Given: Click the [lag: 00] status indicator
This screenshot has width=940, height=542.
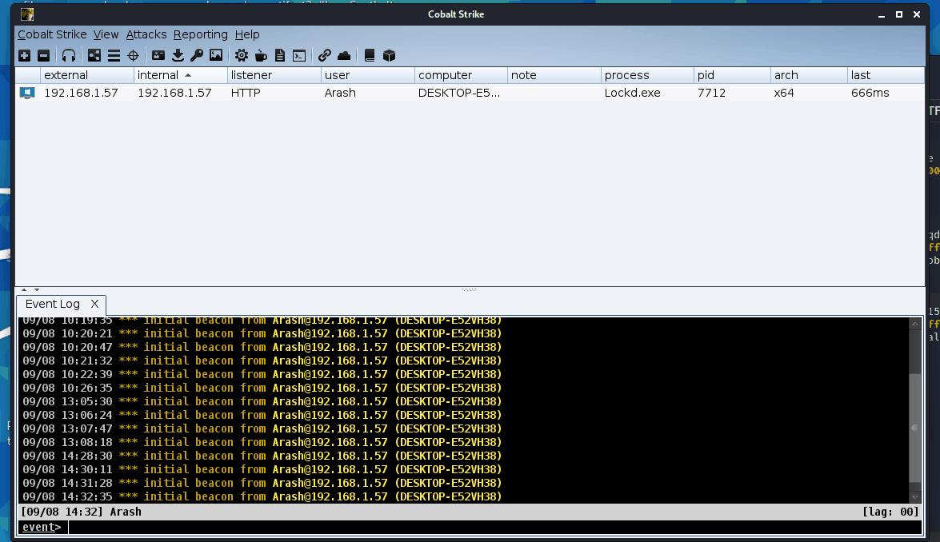Looking at the screenshot, I should point(890,512).
